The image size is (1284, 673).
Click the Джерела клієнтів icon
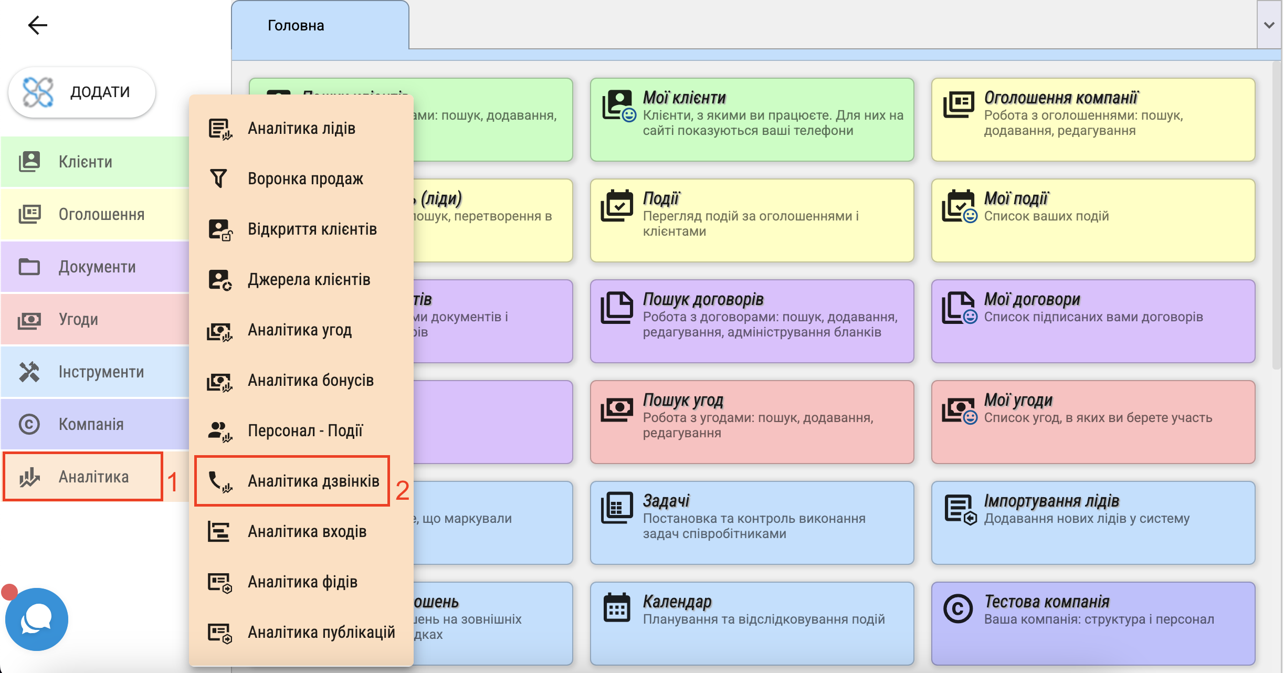tap(220, 280)
